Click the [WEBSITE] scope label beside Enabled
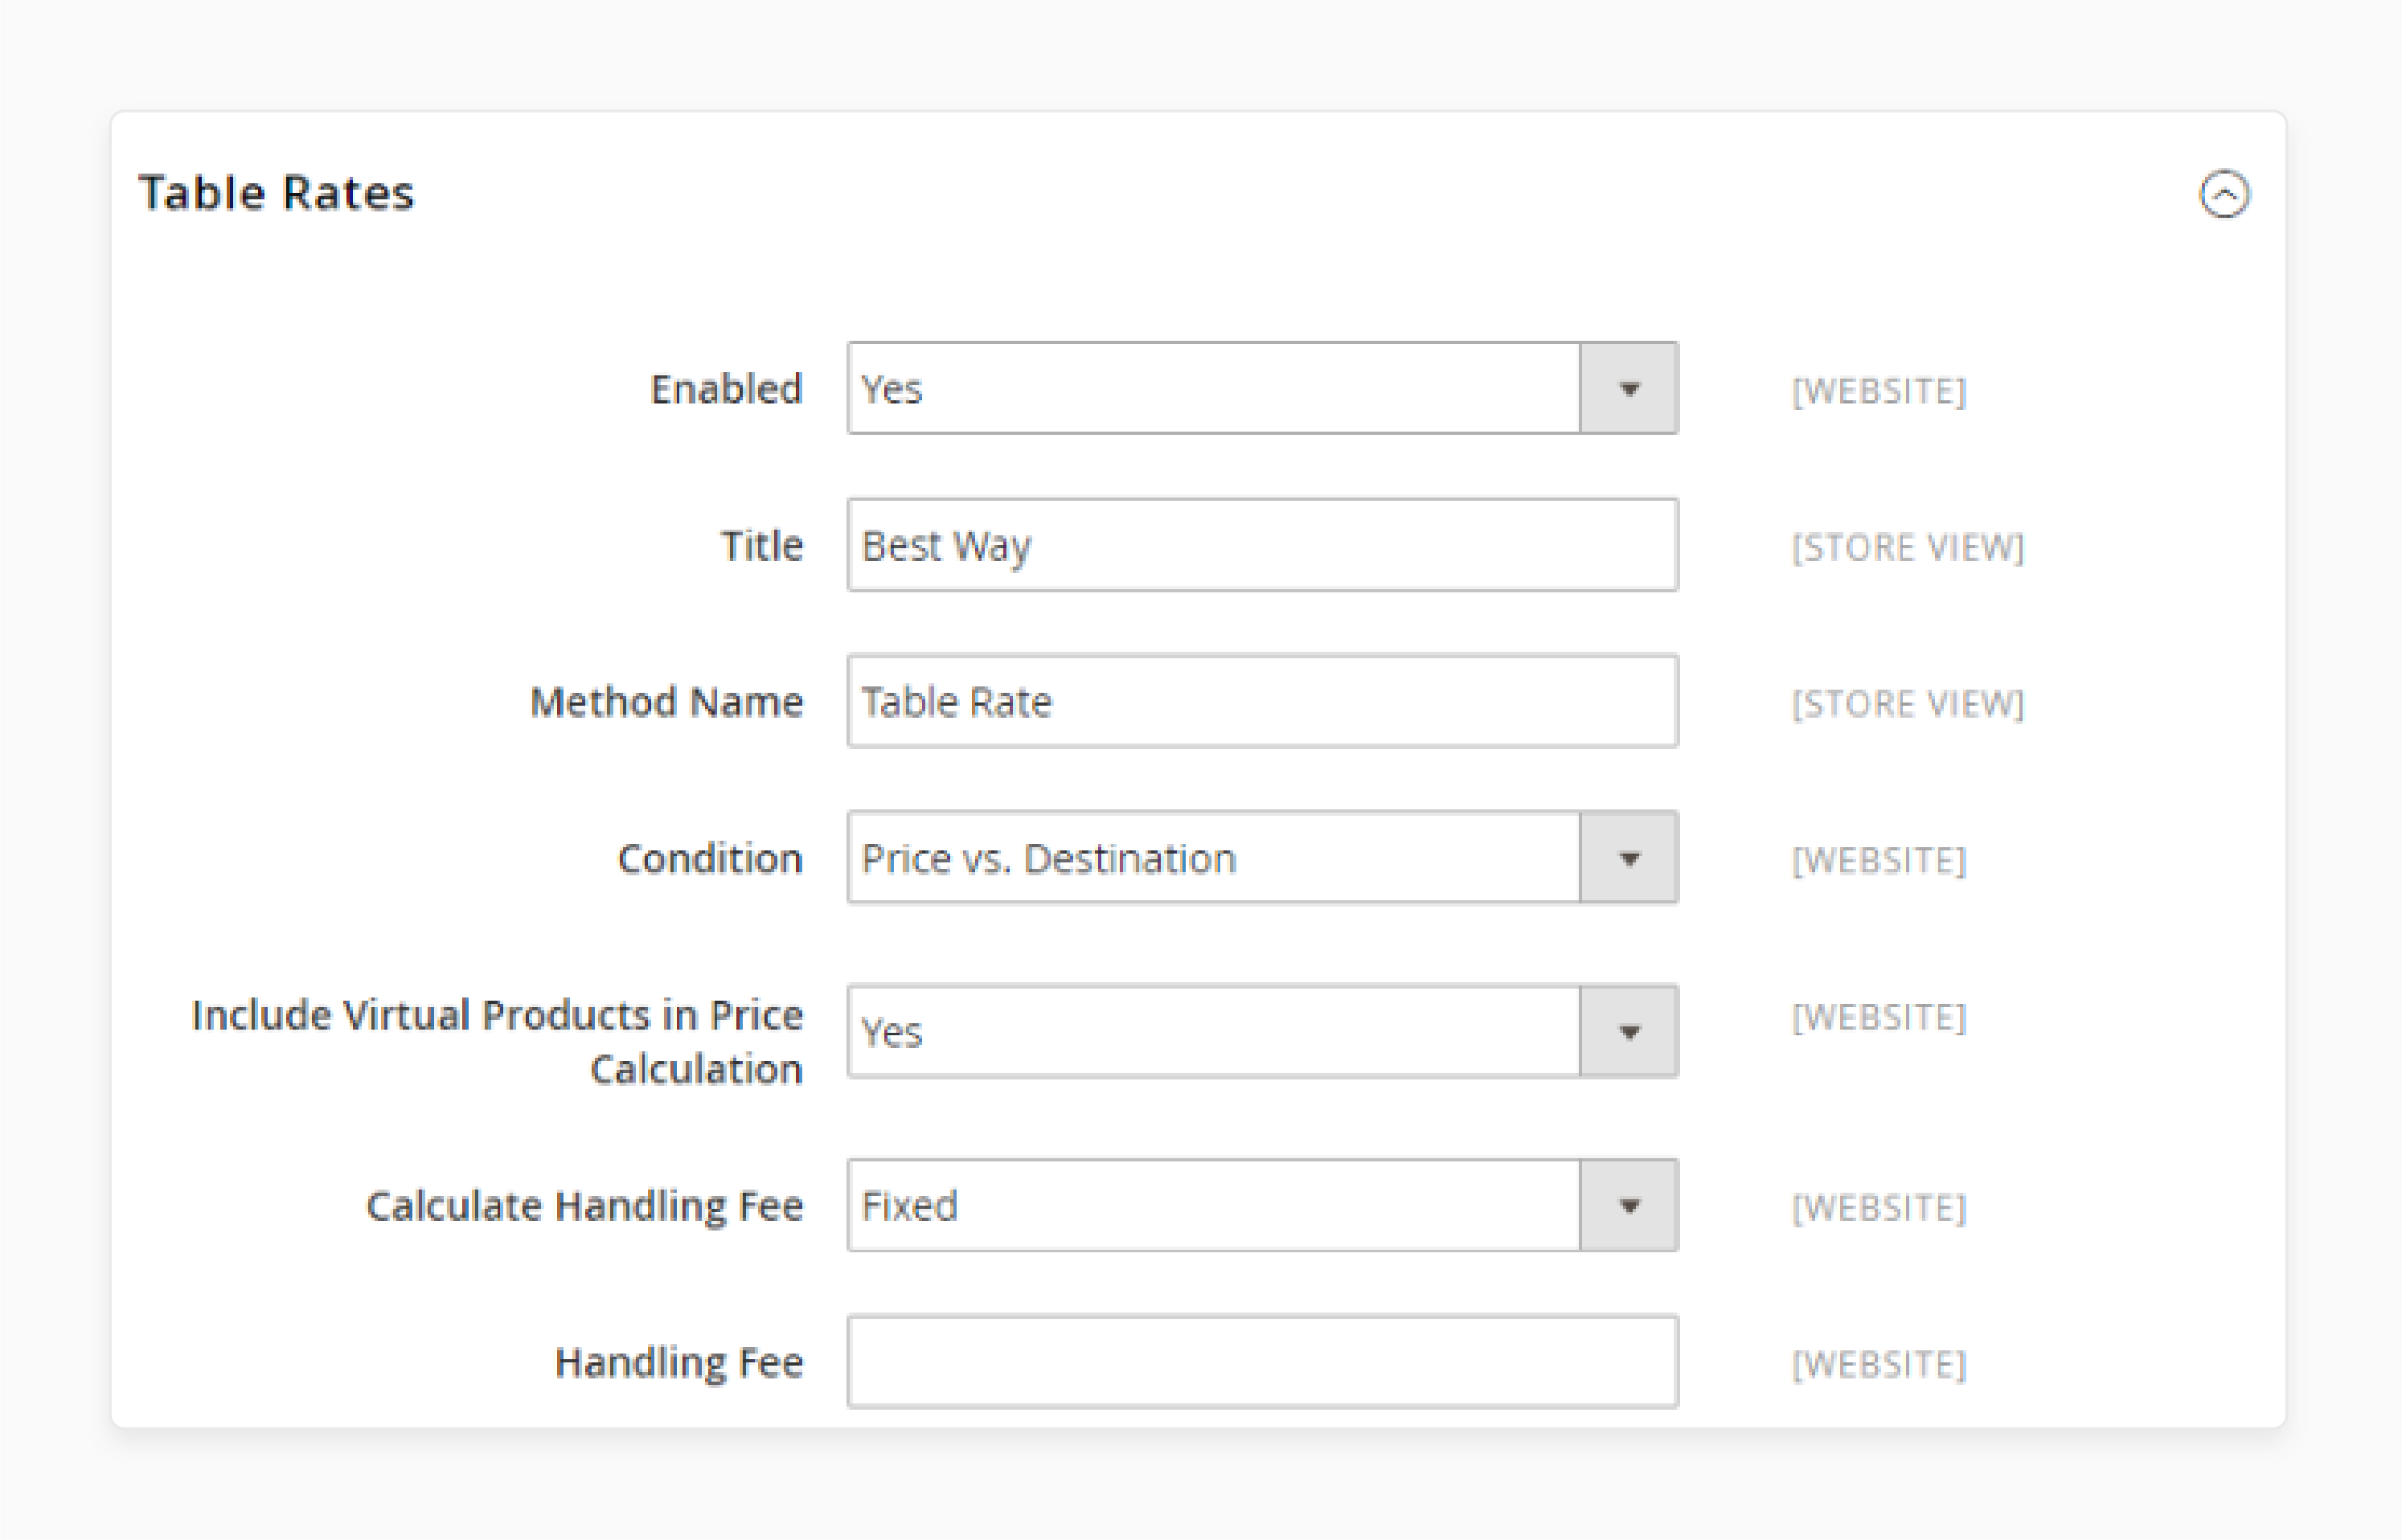2402x1540 pixels. 1879,391
